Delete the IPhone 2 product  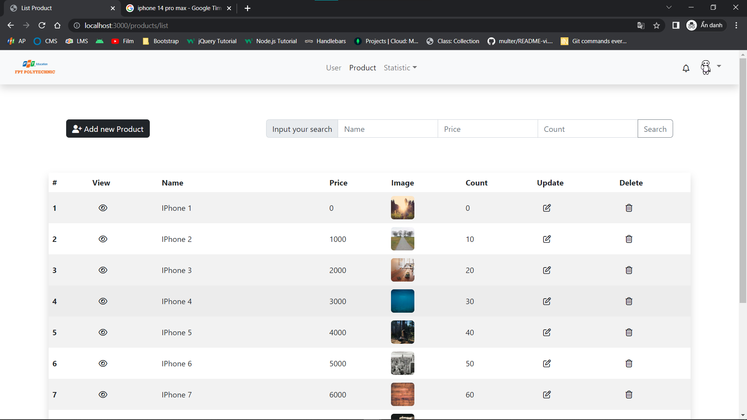[x=629, y=239]
